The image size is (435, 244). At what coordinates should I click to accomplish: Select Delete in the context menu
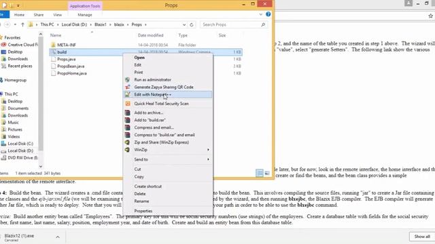tap(140, 194)
